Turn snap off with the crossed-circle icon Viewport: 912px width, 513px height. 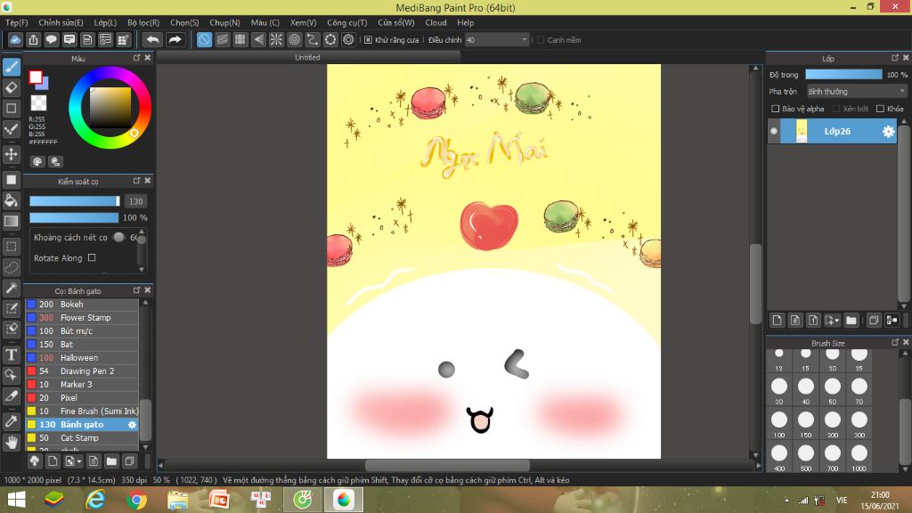204,39
